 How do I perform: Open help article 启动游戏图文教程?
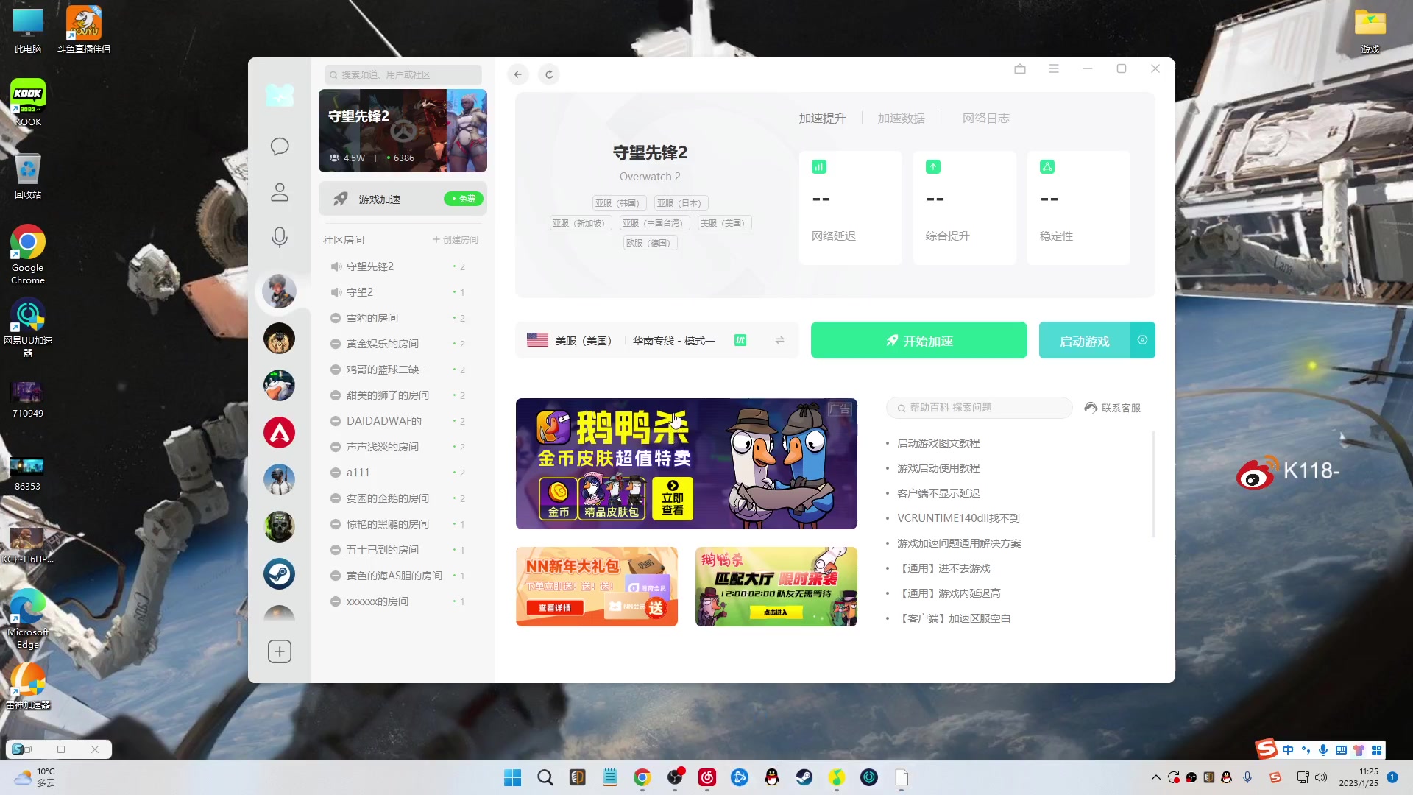click(938, 443)
